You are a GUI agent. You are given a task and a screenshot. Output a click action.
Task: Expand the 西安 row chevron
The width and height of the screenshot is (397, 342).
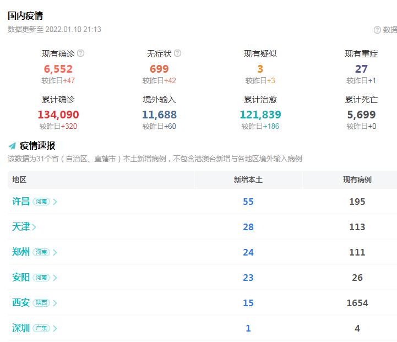55,303
